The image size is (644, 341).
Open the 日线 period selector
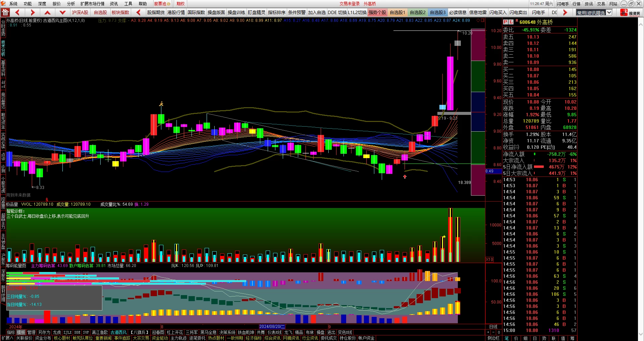click(x=493, y=327)
